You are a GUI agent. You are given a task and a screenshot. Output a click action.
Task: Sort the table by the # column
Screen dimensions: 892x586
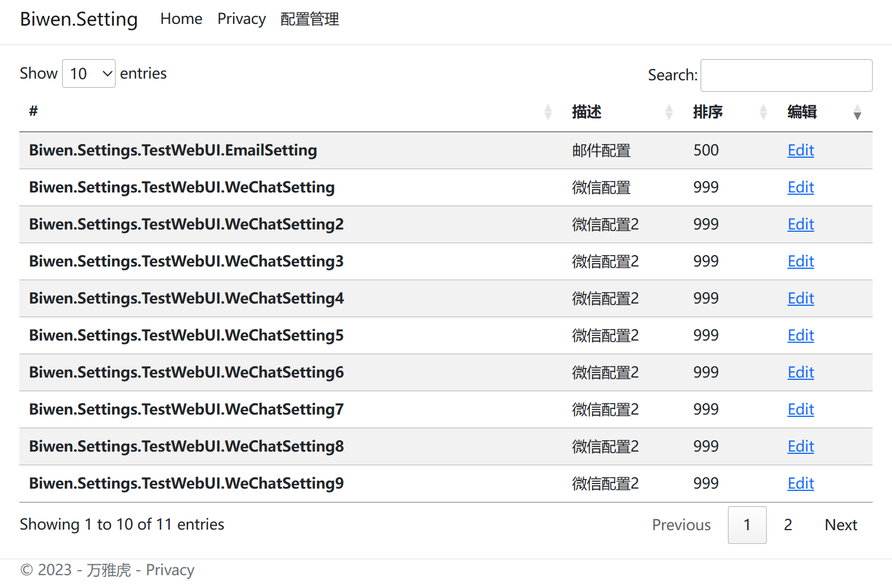(x=548, y=112)
